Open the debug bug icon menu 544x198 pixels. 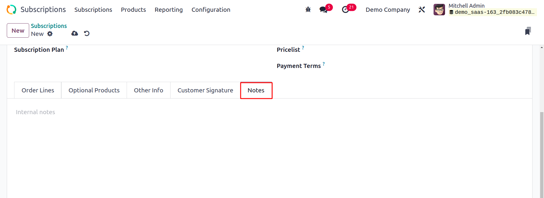tap(308, 10)
